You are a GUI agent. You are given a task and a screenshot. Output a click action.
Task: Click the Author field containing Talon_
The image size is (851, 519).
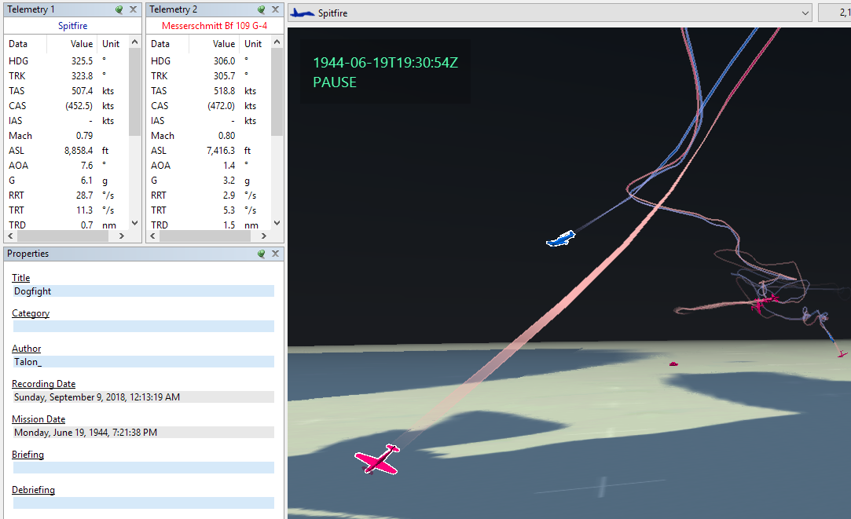(x=143, y=362)
